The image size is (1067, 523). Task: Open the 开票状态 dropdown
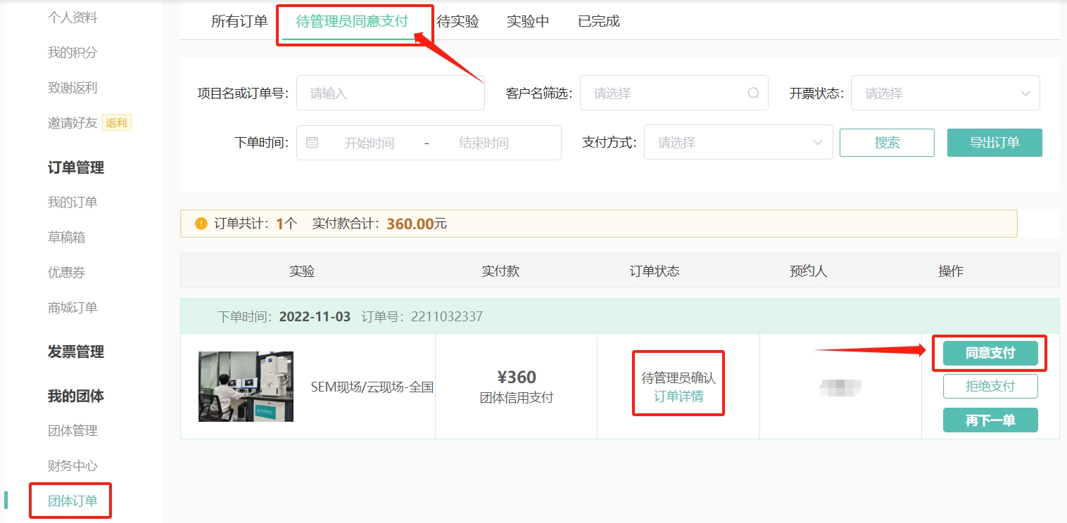(945, 93)
